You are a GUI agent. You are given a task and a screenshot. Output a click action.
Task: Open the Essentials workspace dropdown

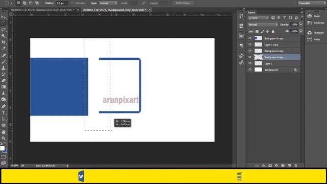[x=312, y=3]
